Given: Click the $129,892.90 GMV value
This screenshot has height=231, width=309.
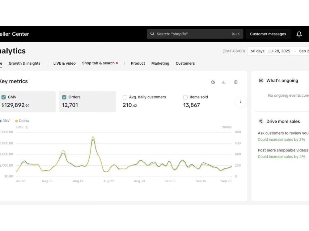Looking at the screenshot, I should [15, 105].
